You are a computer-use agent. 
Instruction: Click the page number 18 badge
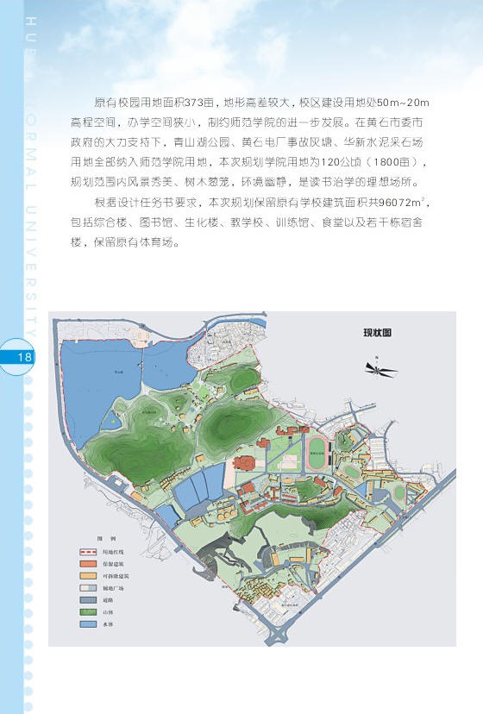click(x=16, y=356)
